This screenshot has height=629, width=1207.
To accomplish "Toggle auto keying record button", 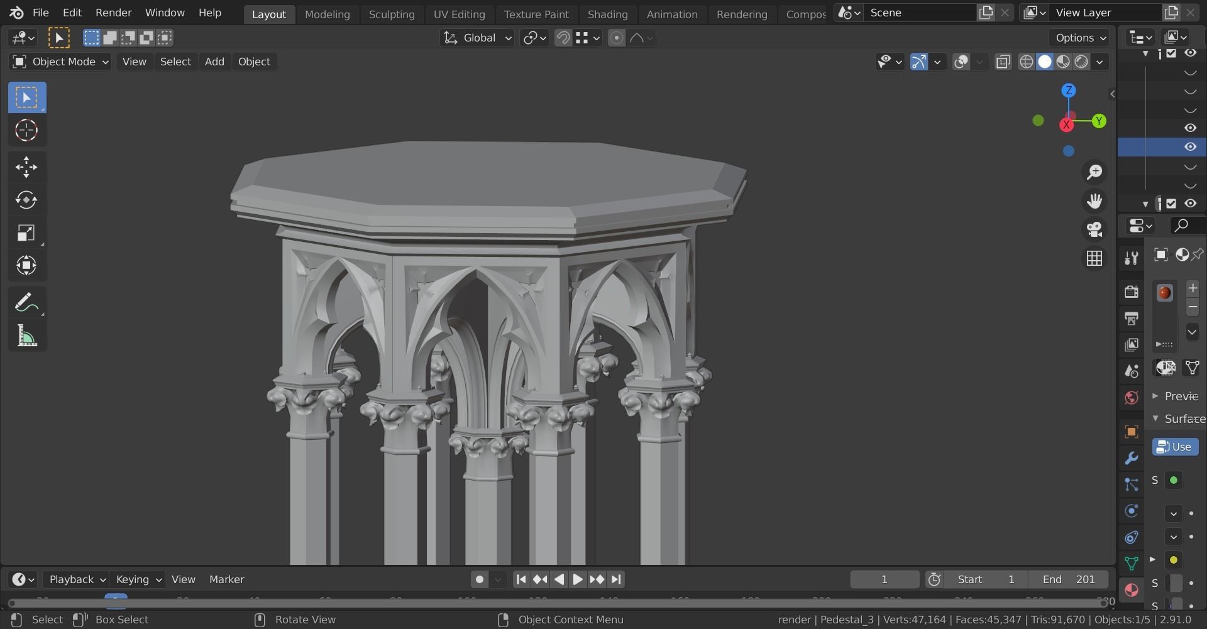I will [x=480, y=579].
